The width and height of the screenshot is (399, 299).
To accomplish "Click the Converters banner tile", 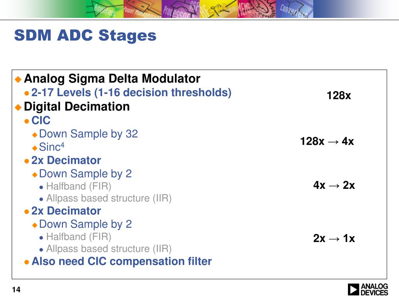I will (x=294, y=9).
